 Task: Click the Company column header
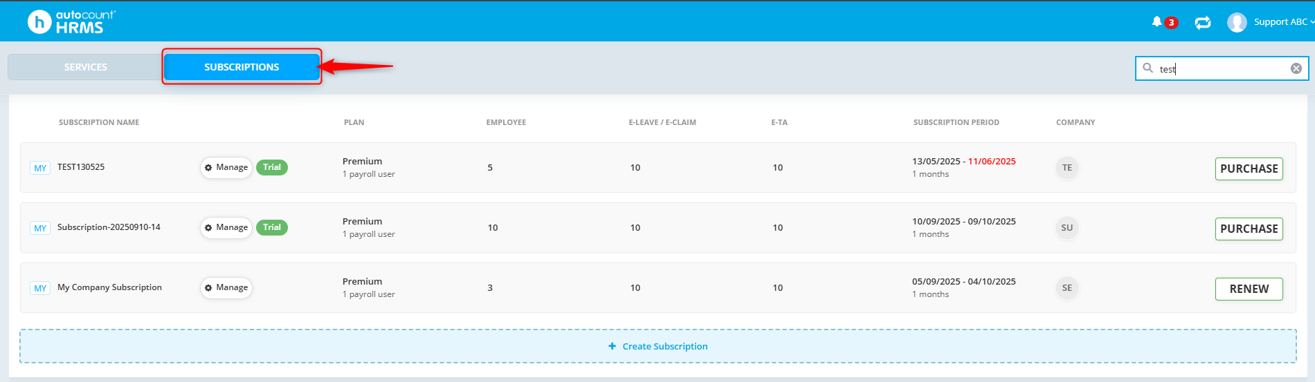[x=1076, y=122]
